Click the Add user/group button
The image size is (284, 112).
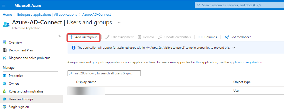[84, 37]
